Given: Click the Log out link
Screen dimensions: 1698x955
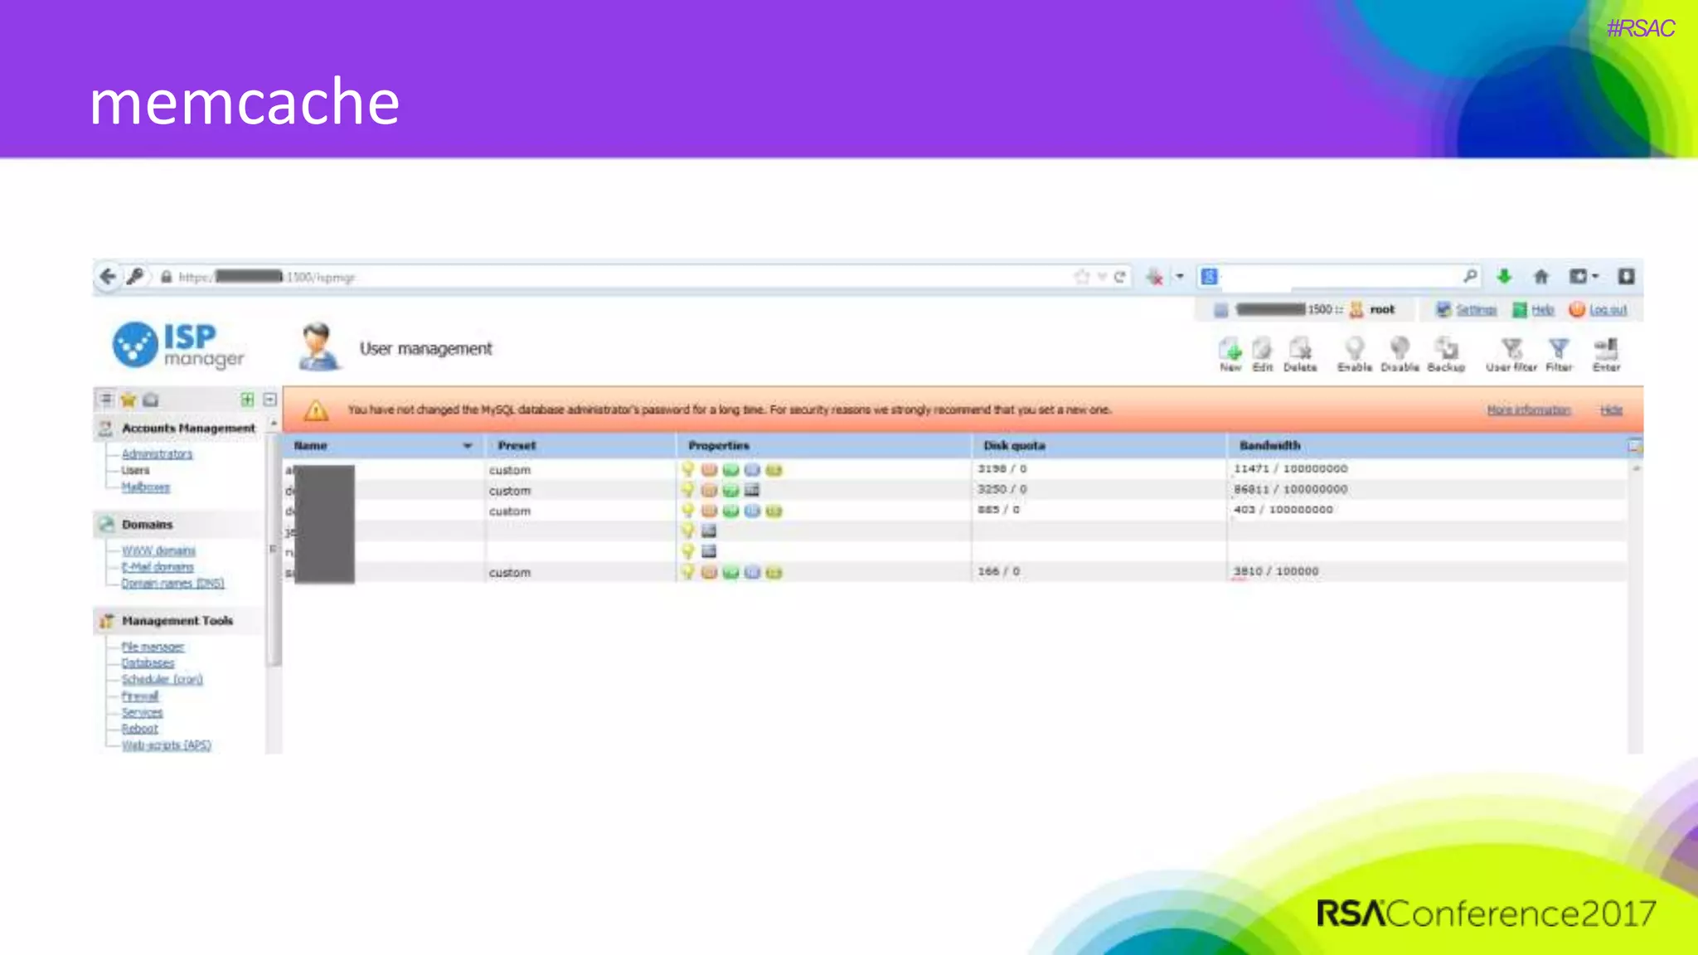Looking at the screenshot, I should pos(1608,310).
